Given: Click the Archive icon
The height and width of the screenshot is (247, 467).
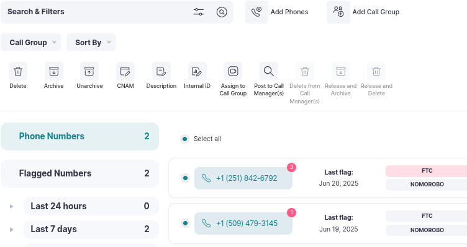Looking at the screenshot, I should coord(53,71).
